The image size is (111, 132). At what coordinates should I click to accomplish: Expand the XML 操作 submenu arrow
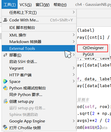(74, 35)
